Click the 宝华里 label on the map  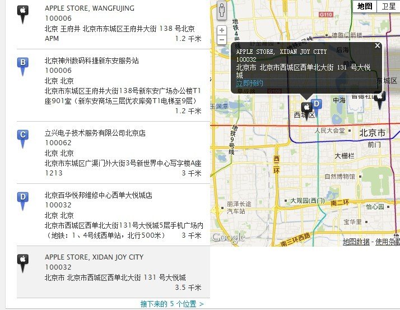click(352, 221)
